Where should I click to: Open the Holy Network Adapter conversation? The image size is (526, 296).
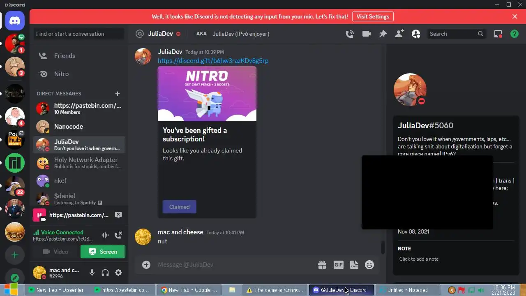point(79,163)
